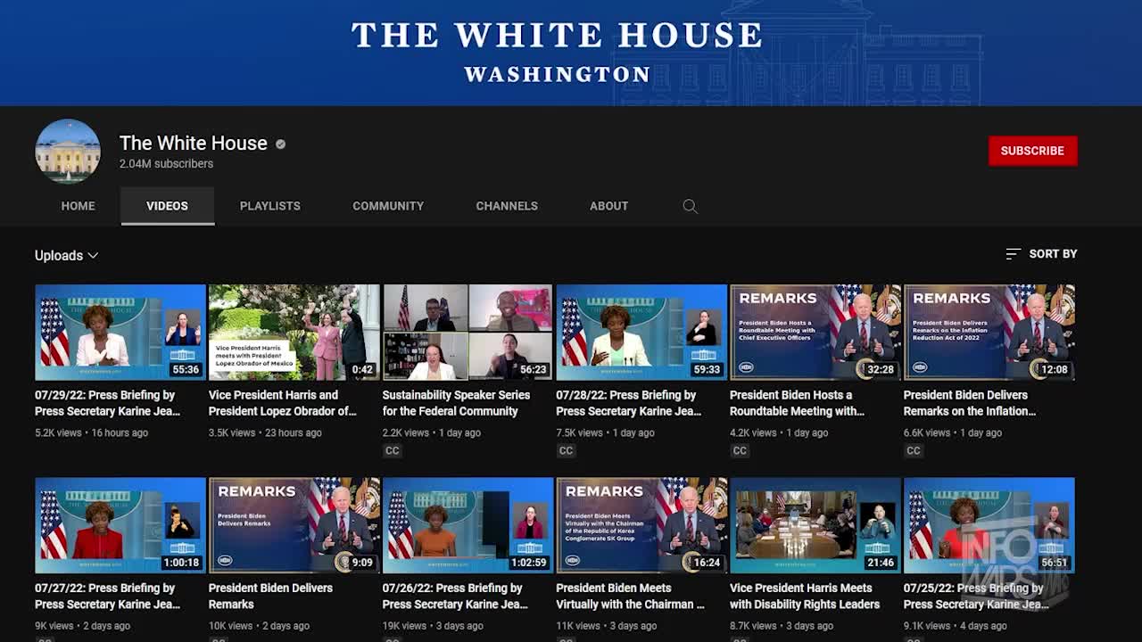The height and width of the screenshot is (642, 1142).
Task: Open the Sort By menu
Action: 1041,254
